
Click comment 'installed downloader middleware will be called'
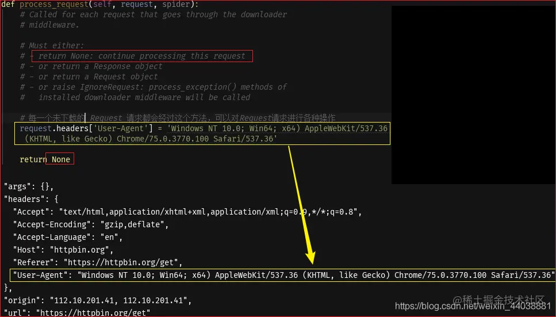pyautogui.click(x=144, y=97)
